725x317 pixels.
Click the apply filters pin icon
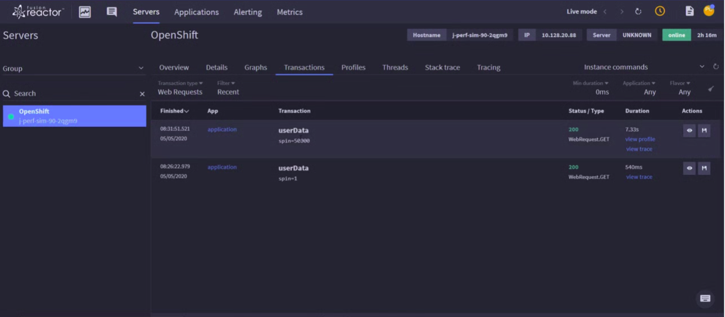click(x=711, y=89)
